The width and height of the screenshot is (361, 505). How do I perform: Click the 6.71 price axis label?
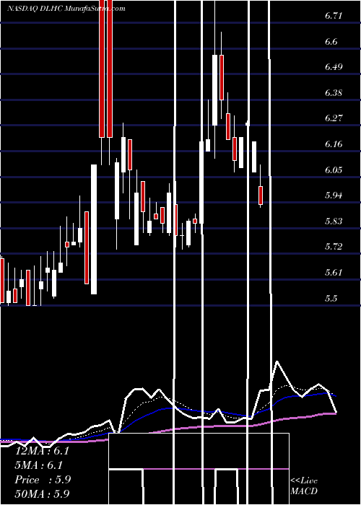tap(334, 15)
